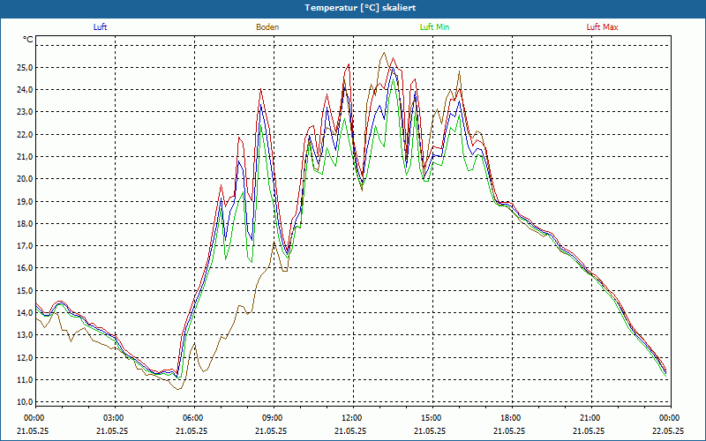Click the 09:00 time axis label

(274, 418)
